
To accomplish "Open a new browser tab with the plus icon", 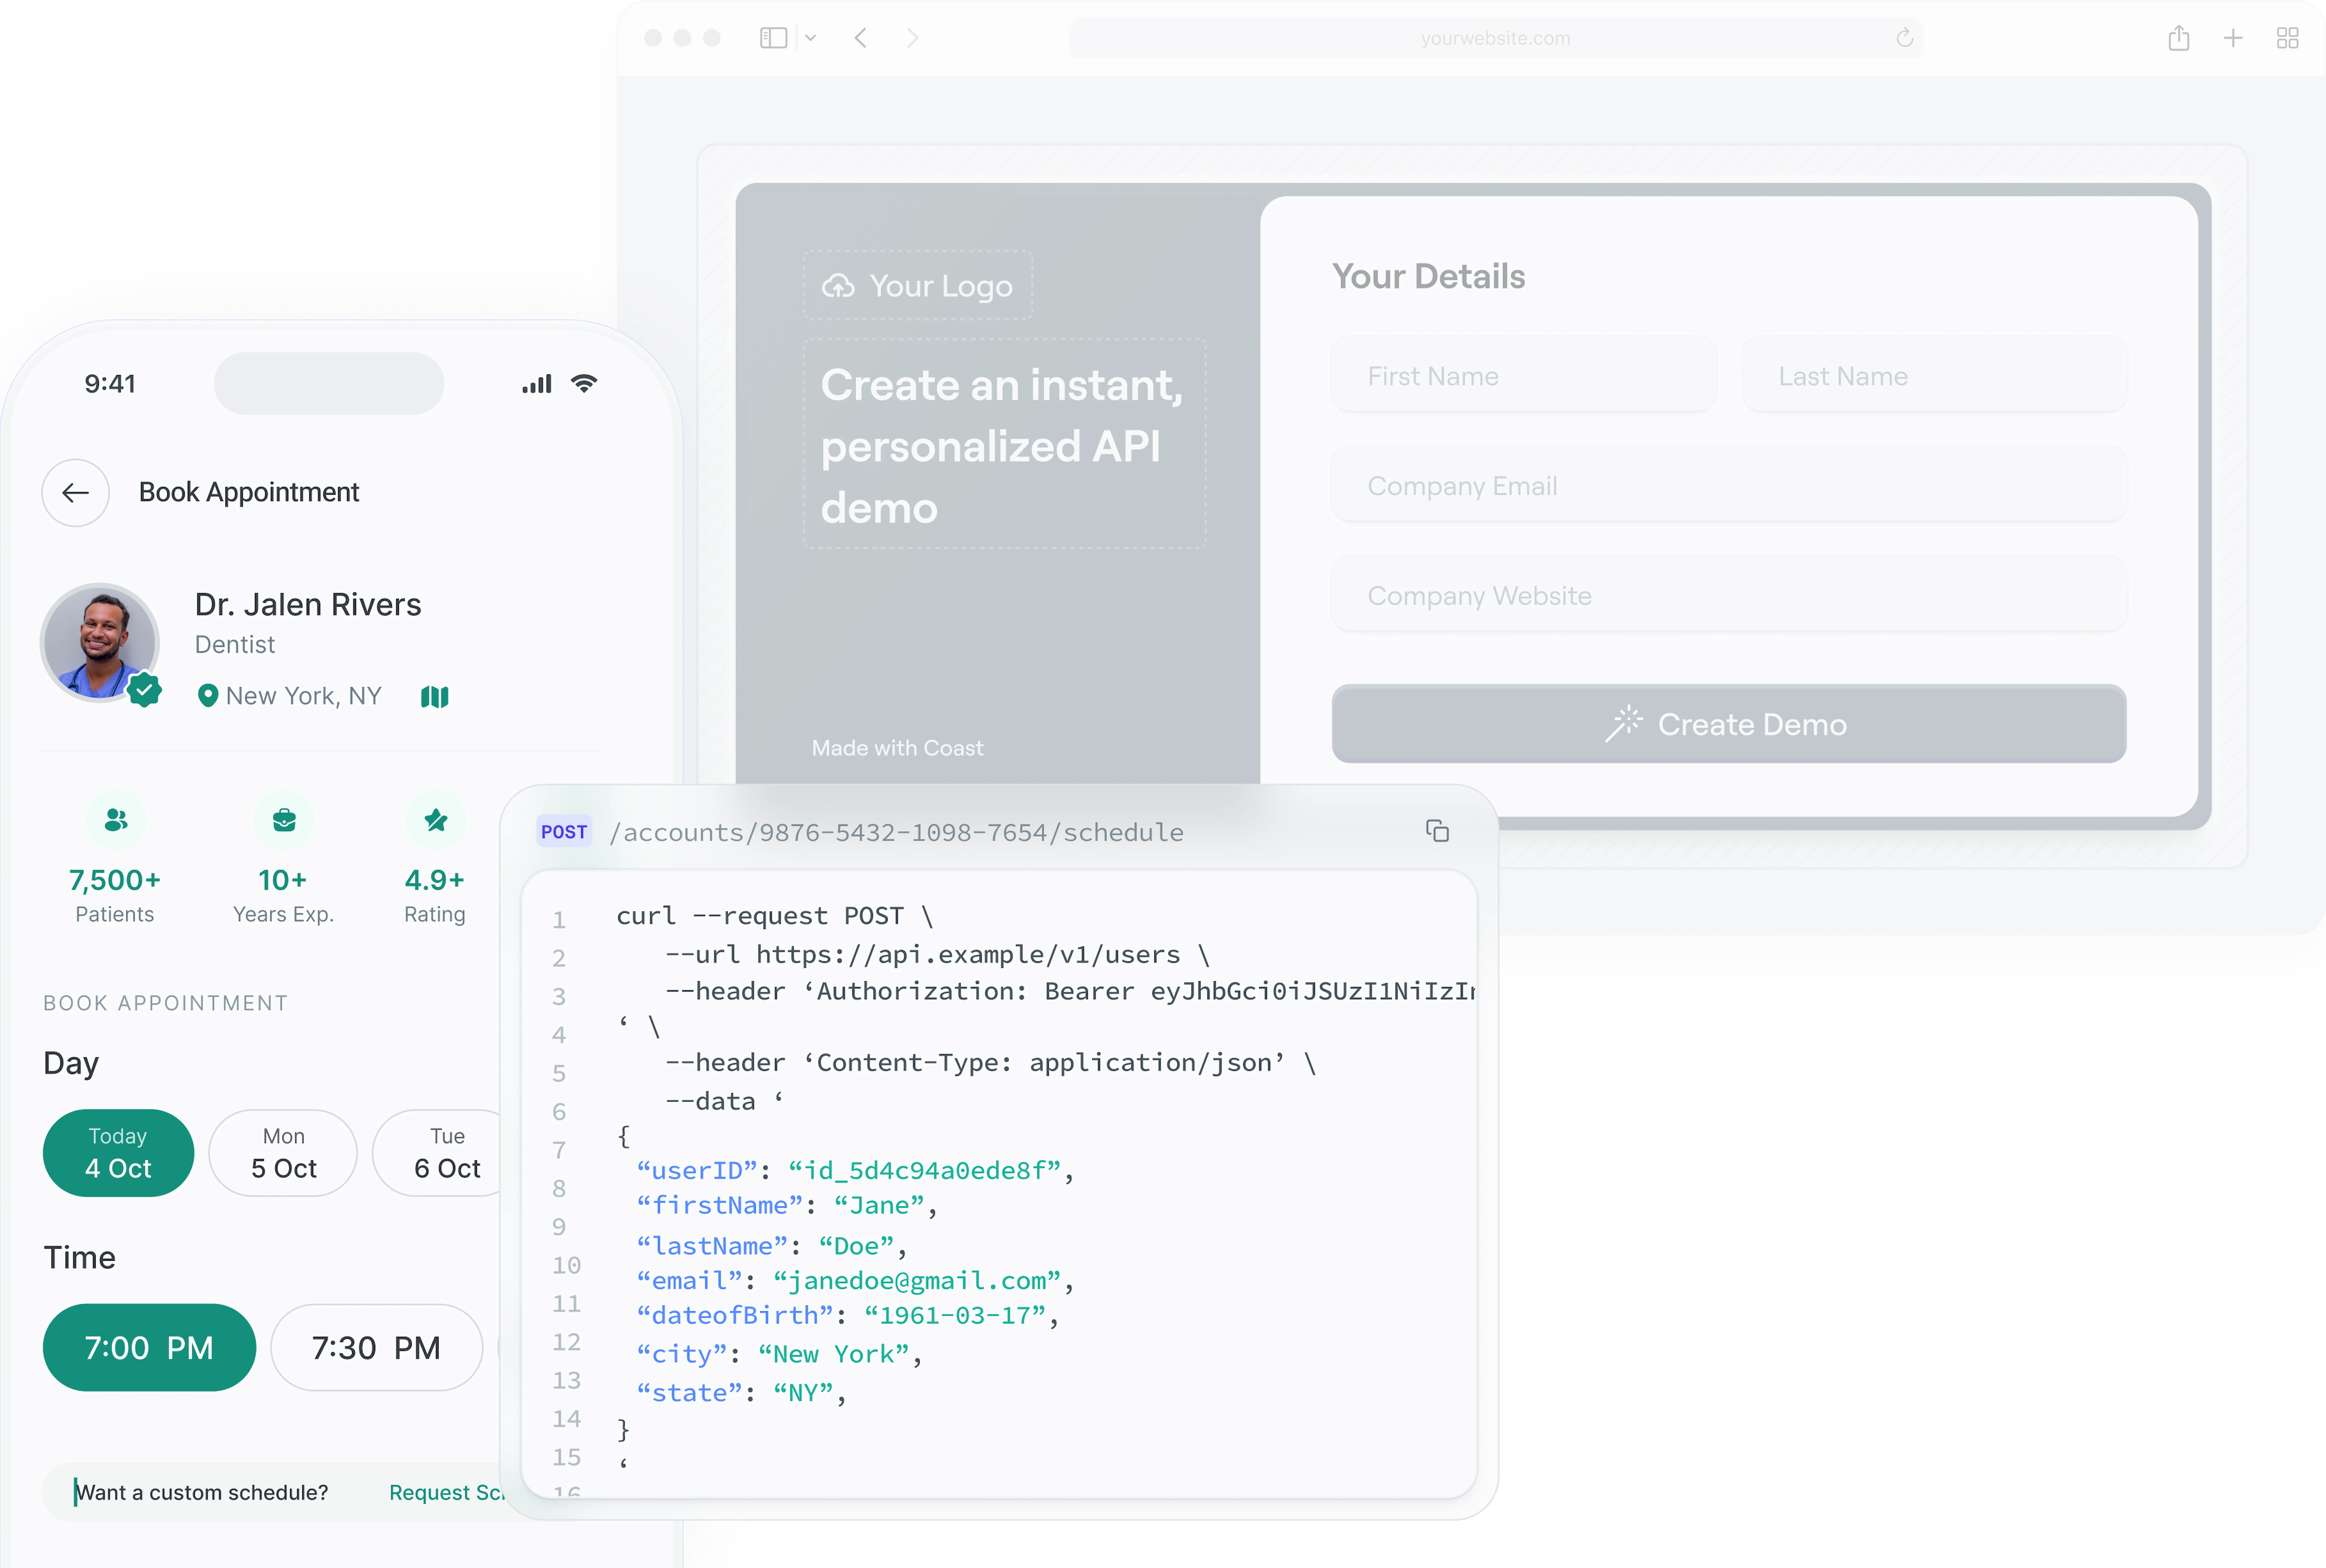I will tap(2233, 38).
